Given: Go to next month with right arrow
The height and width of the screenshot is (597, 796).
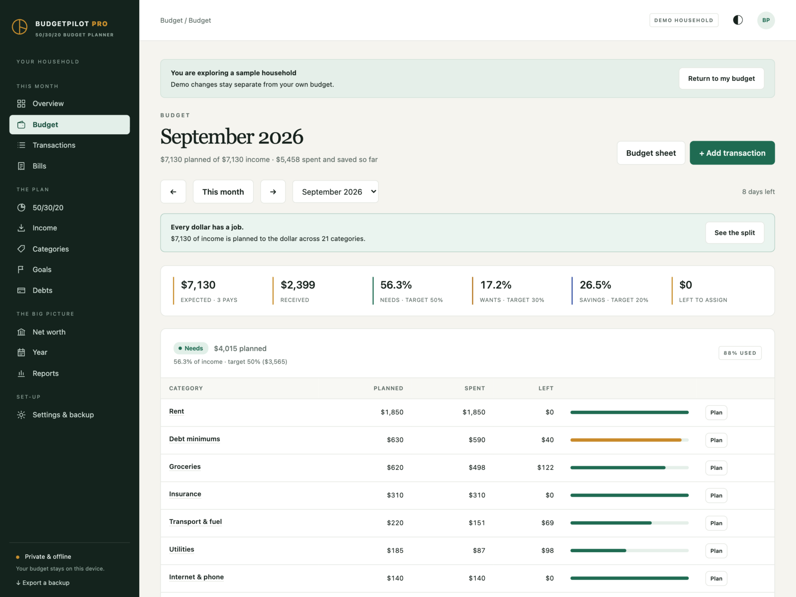Looking at the screenshot, I should pyautogui.click(x=273, y=192).
